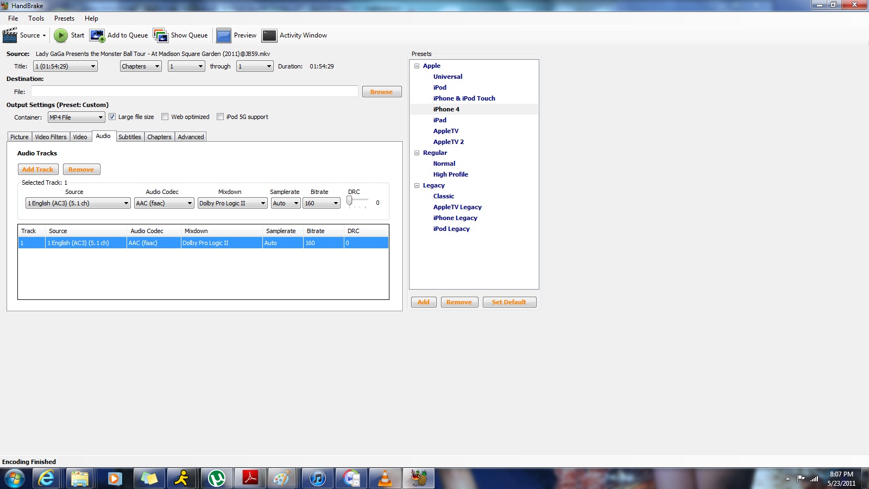Launch Internet Explorer from the taskbar

pos(47,479)
